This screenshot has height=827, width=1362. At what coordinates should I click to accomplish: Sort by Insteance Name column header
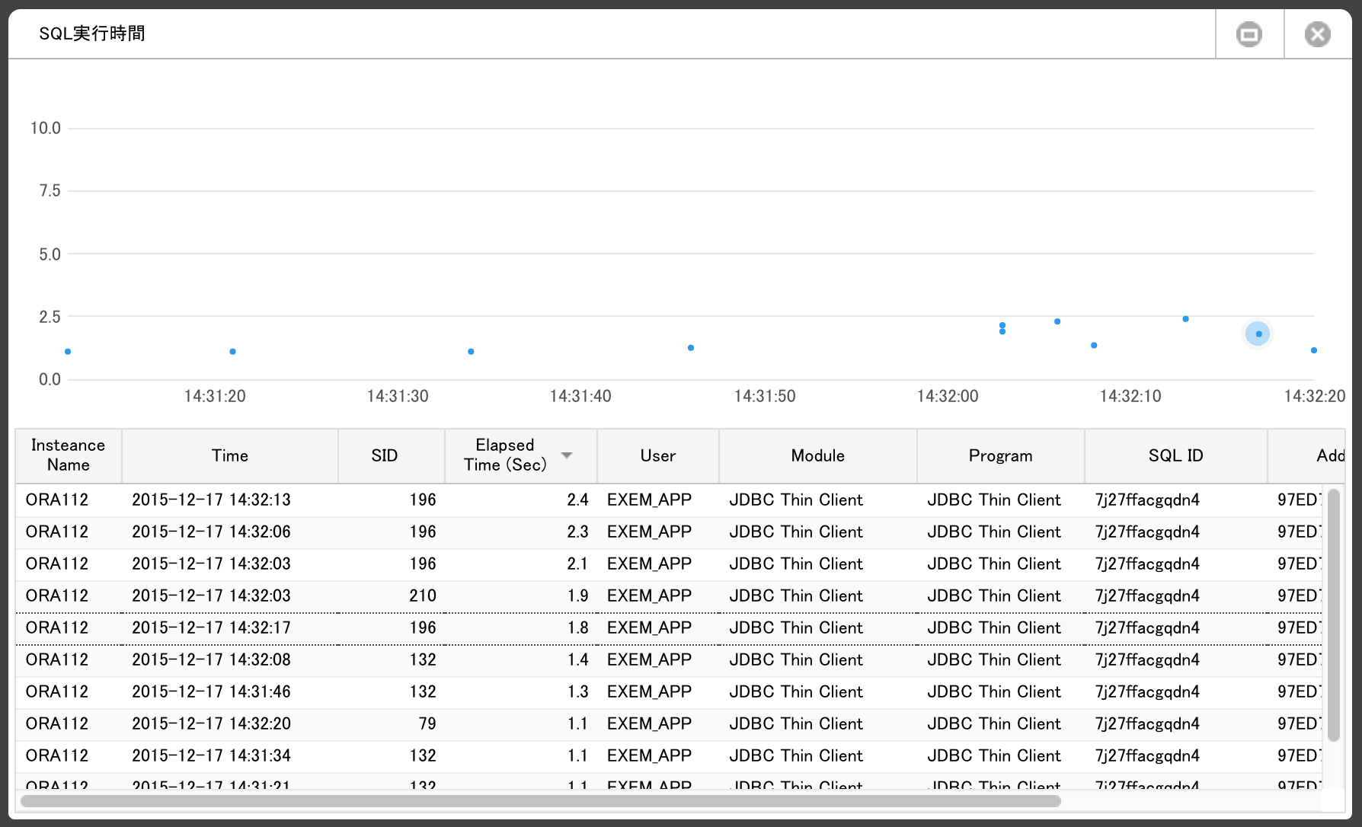69,455
